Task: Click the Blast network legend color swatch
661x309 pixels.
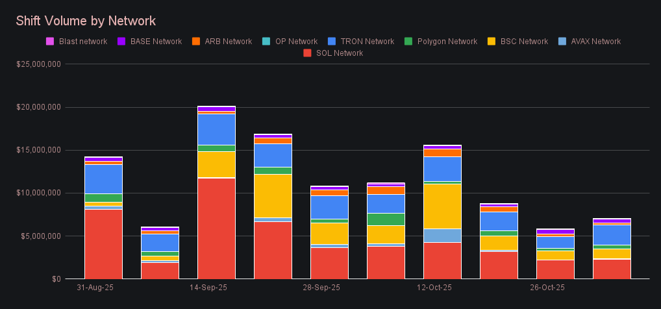Action: [x=49, y=42]
